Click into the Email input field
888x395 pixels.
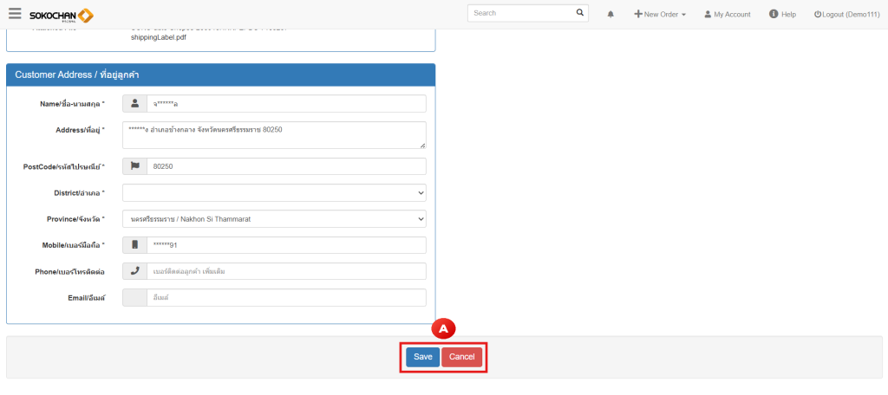click(x=286, y=298)
